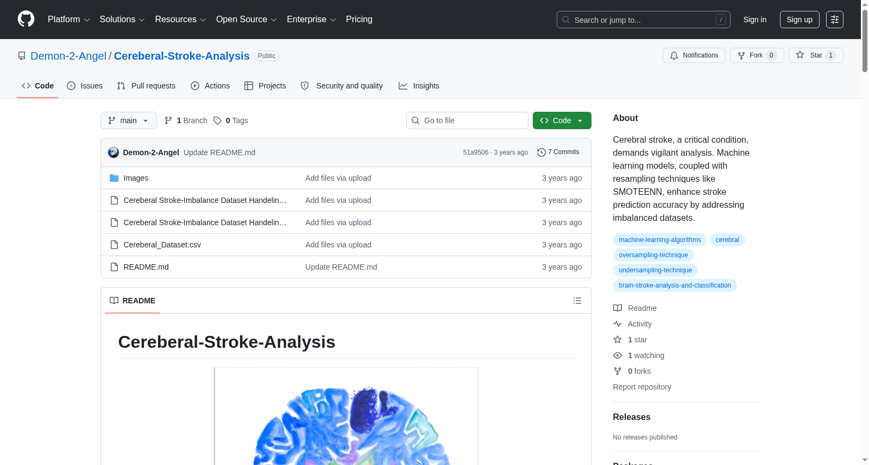Switch to the Issues tab

coord(85,86)
